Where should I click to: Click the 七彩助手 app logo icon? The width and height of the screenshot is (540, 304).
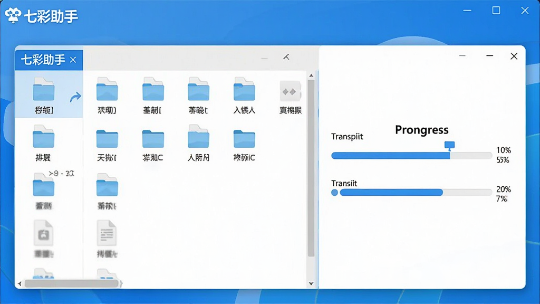pyautogui.click(x=13, y=15)
